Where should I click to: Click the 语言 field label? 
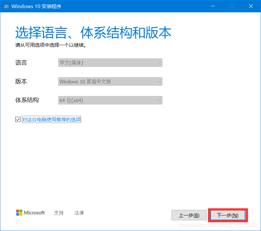click(21, 63)
